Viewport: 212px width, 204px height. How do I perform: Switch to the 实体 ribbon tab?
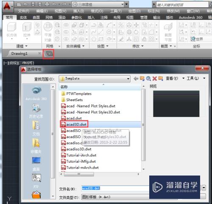pyautogui.click(x=23, y=17)
